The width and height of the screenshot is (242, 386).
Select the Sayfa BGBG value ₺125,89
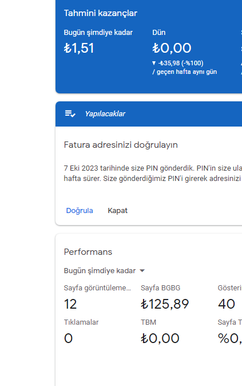165,304
